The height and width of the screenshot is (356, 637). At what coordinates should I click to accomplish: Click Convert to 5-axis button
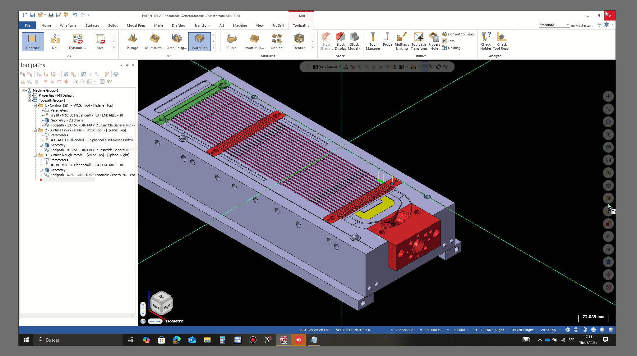[x=459, y=34]
